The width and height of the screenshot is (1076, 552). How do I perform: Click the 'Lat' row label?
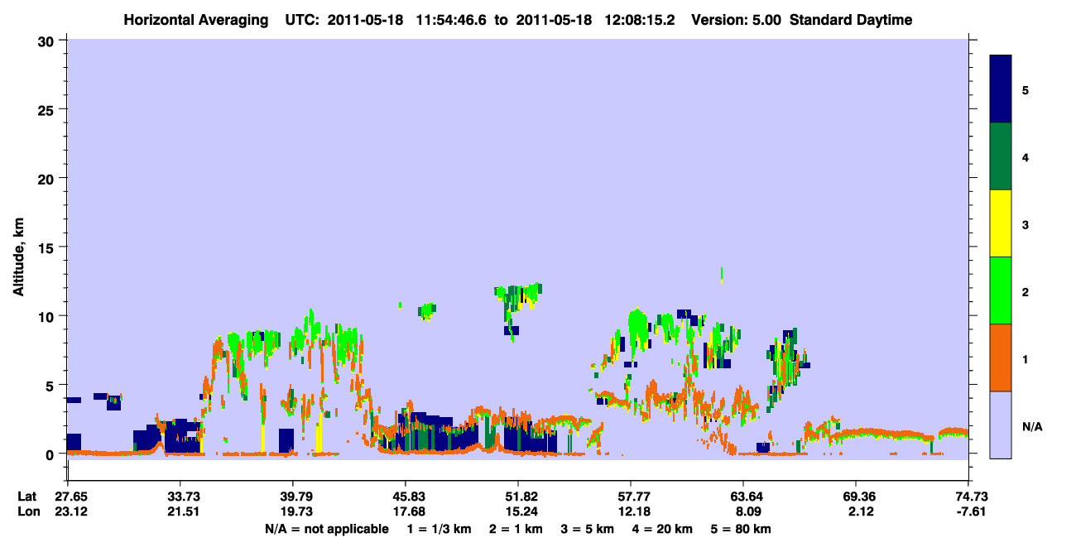point(26,497)
